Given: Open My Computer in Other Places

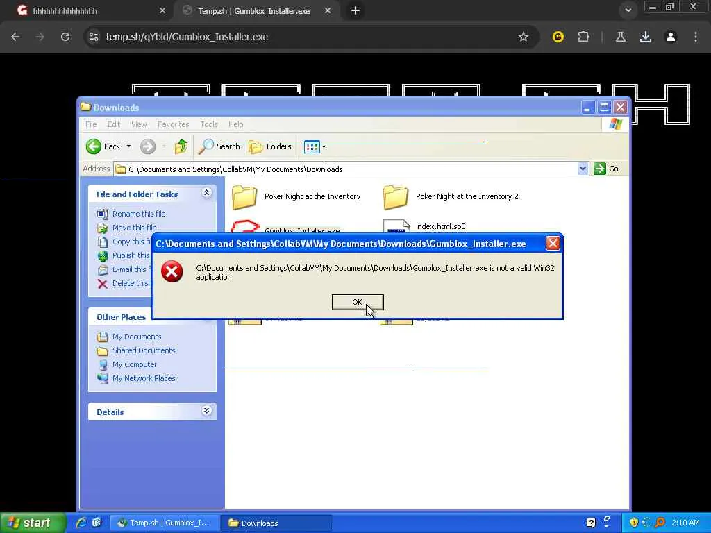Looking at the screenshot, I should tap(135, 364).
